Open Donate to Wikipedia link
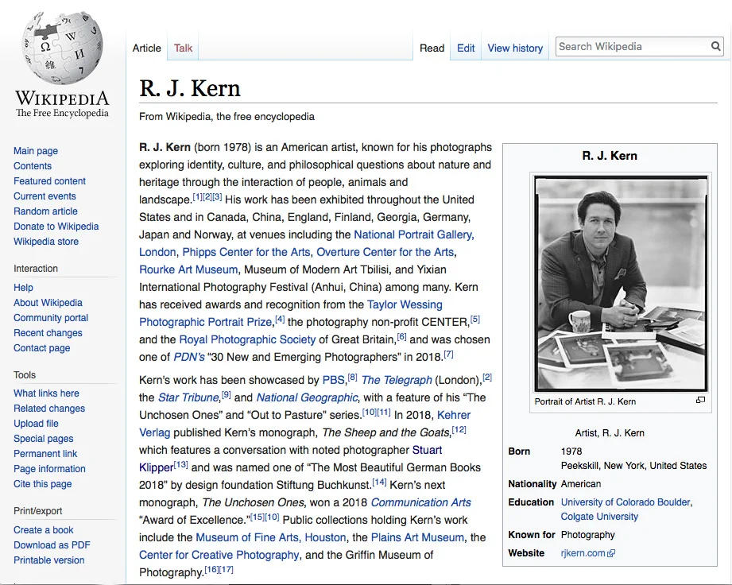The image size is (732, 585). coord(56,227)
